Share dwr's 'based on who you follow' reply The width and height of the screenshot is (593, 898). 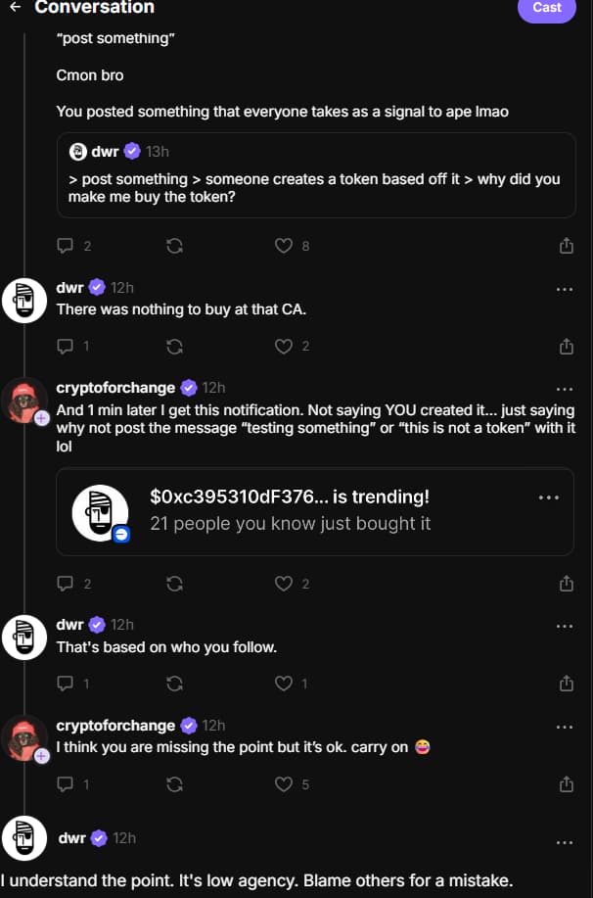click(x=567, y=683)
